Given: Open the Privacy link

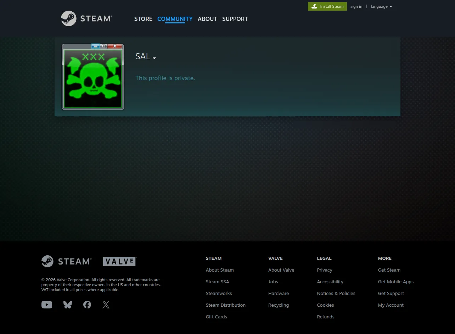Looking at the screenshot, I should tap(325, 270).
